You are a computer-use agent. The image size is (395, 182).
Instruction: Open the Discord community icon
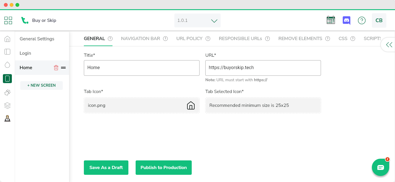click(x=346, y=20)
